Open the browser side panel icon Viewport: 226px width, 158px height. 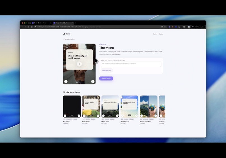pos(184,27)
